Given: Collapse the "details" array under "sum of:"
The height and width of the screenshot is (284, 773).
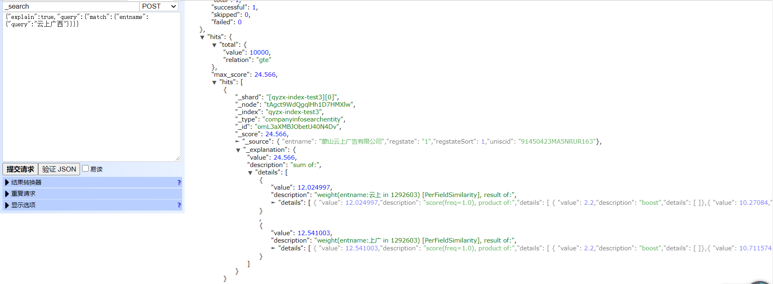Looking at the screenshot, I should tap(250, 173).
